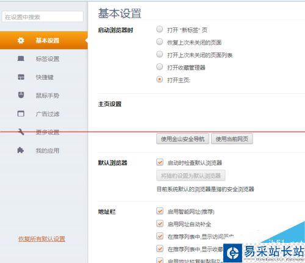Image resolution: width=305 pixels, height=263 pixels.
Task: Select 打开"新标签"页 radio option
Action: point(160,29)
